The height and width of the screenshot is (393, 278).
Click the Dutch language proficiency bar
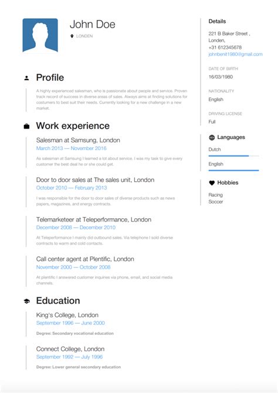[233, 156]
